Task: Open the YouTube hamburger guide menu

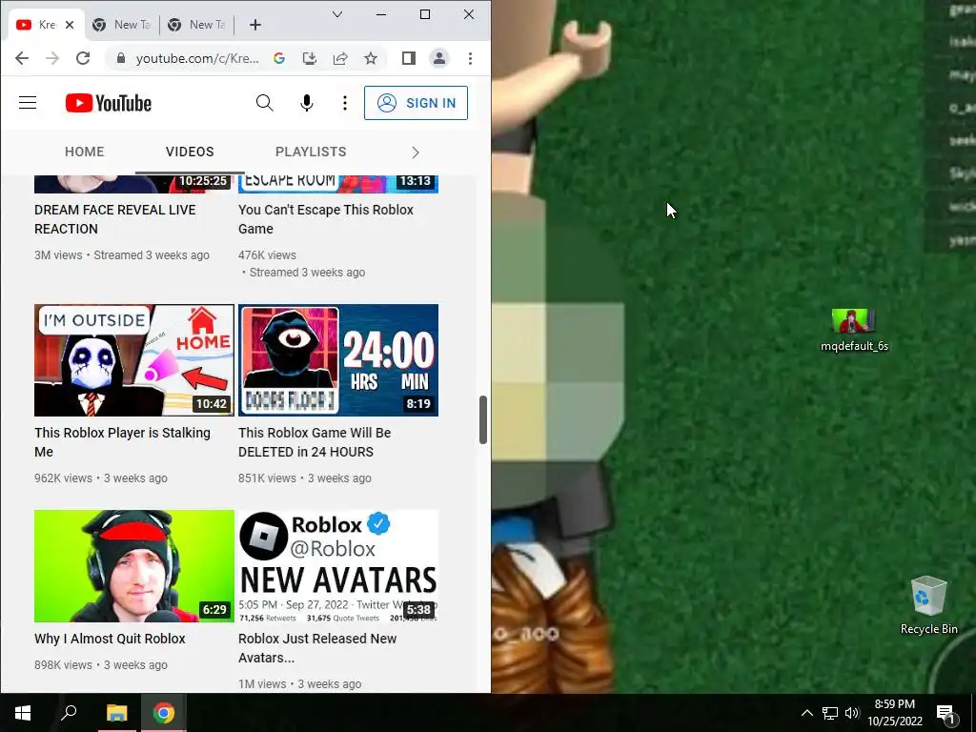Action: pos(28,103)
